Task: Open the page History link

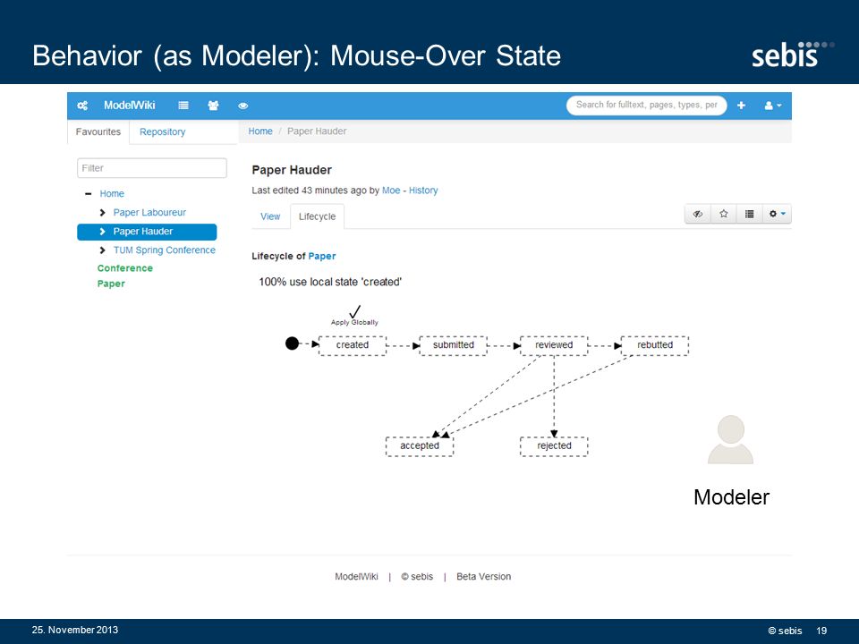Action: [x=423, y=191]
